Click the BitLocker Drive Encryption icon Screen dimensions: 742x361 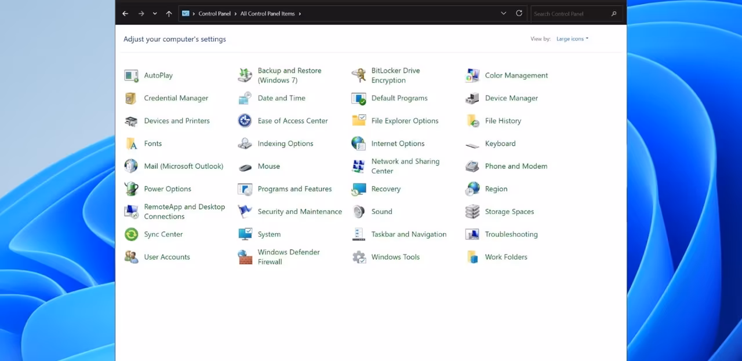point(359,75)
